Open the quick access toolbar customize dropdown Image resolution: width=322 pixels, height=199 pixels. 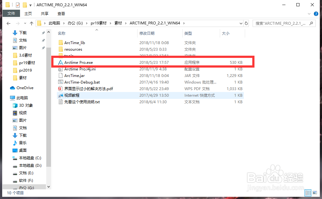[x=30, y=5]
